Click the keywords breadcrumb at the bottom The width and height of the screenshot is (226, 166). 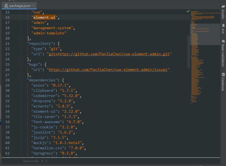pyautogui.click(x=31, y=161)
